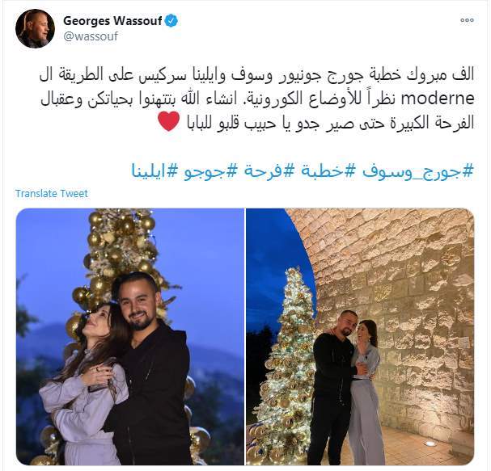Open the tweet's more options menu
The height and width of the screenshot is (471, 491).
click(x=467, y=20)
